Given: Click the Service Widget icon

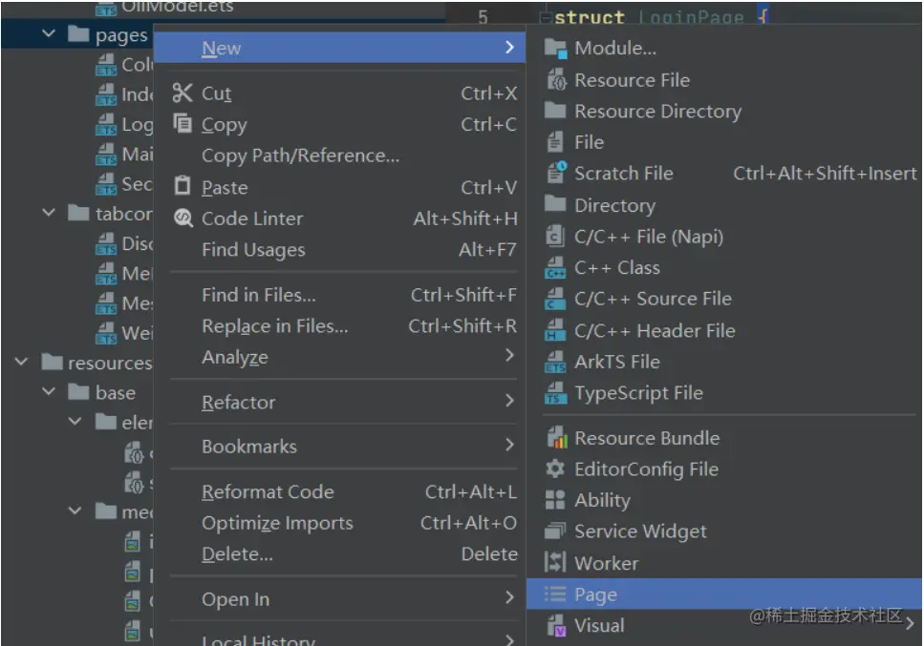Looking at the screenshot, I should tap(555, 531).
